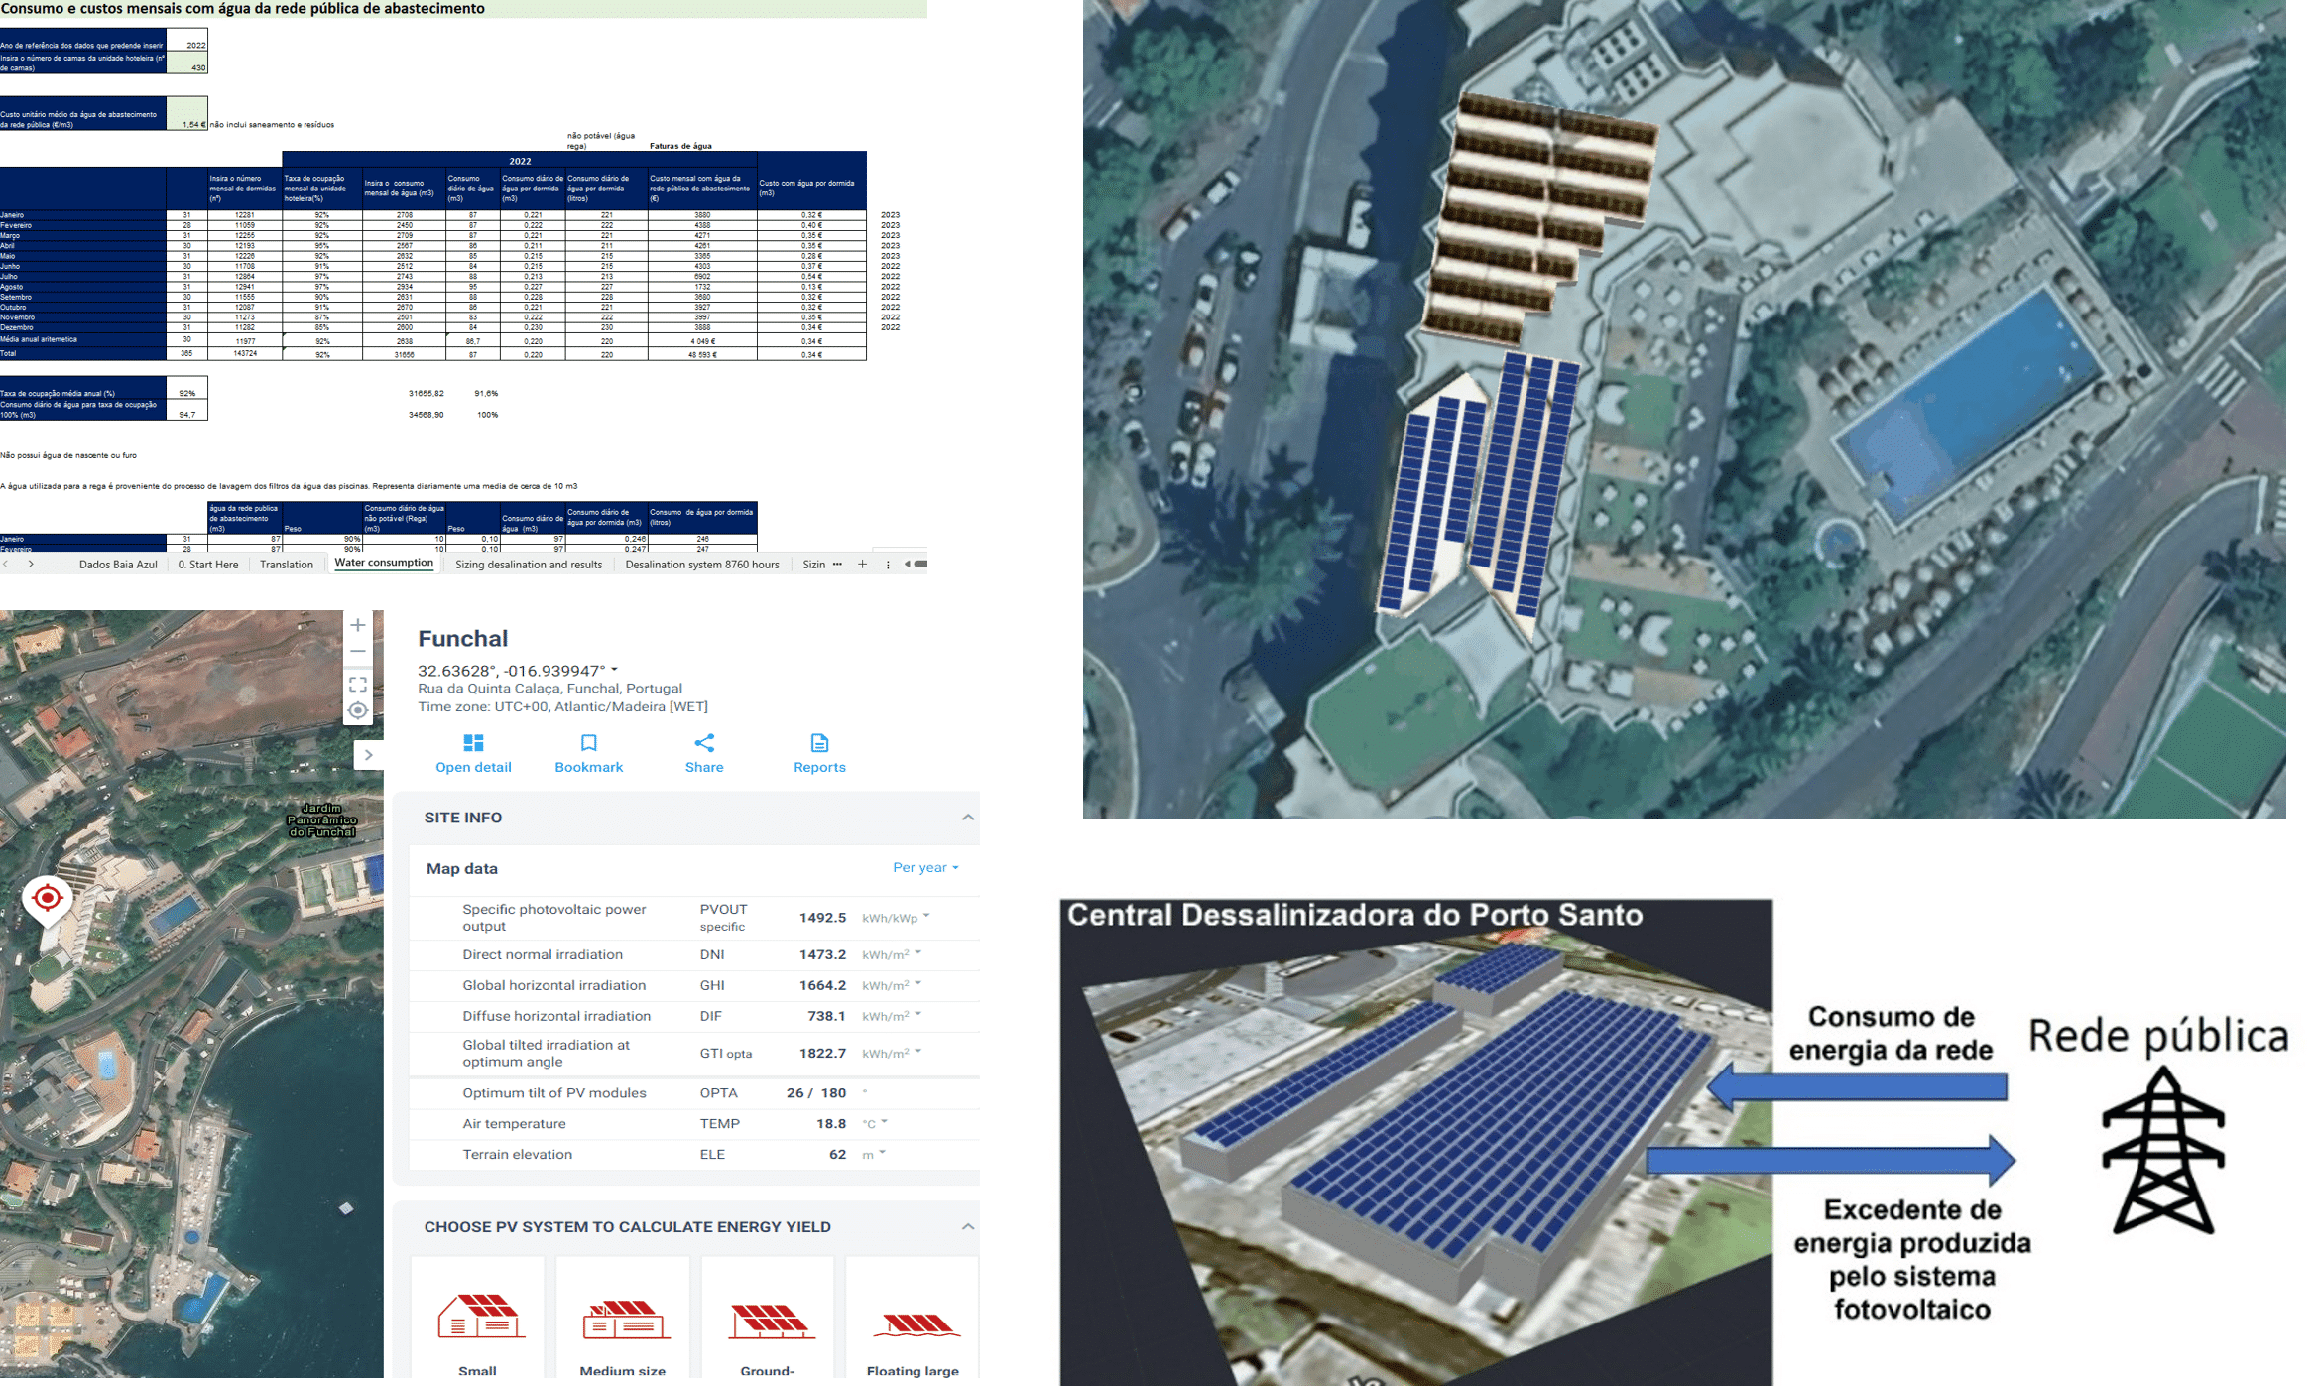Image resolution: width=2320 pixels, height=1386 pixels.
Task: Open detail view for Funchal site
Action: [x=473, y=753]
